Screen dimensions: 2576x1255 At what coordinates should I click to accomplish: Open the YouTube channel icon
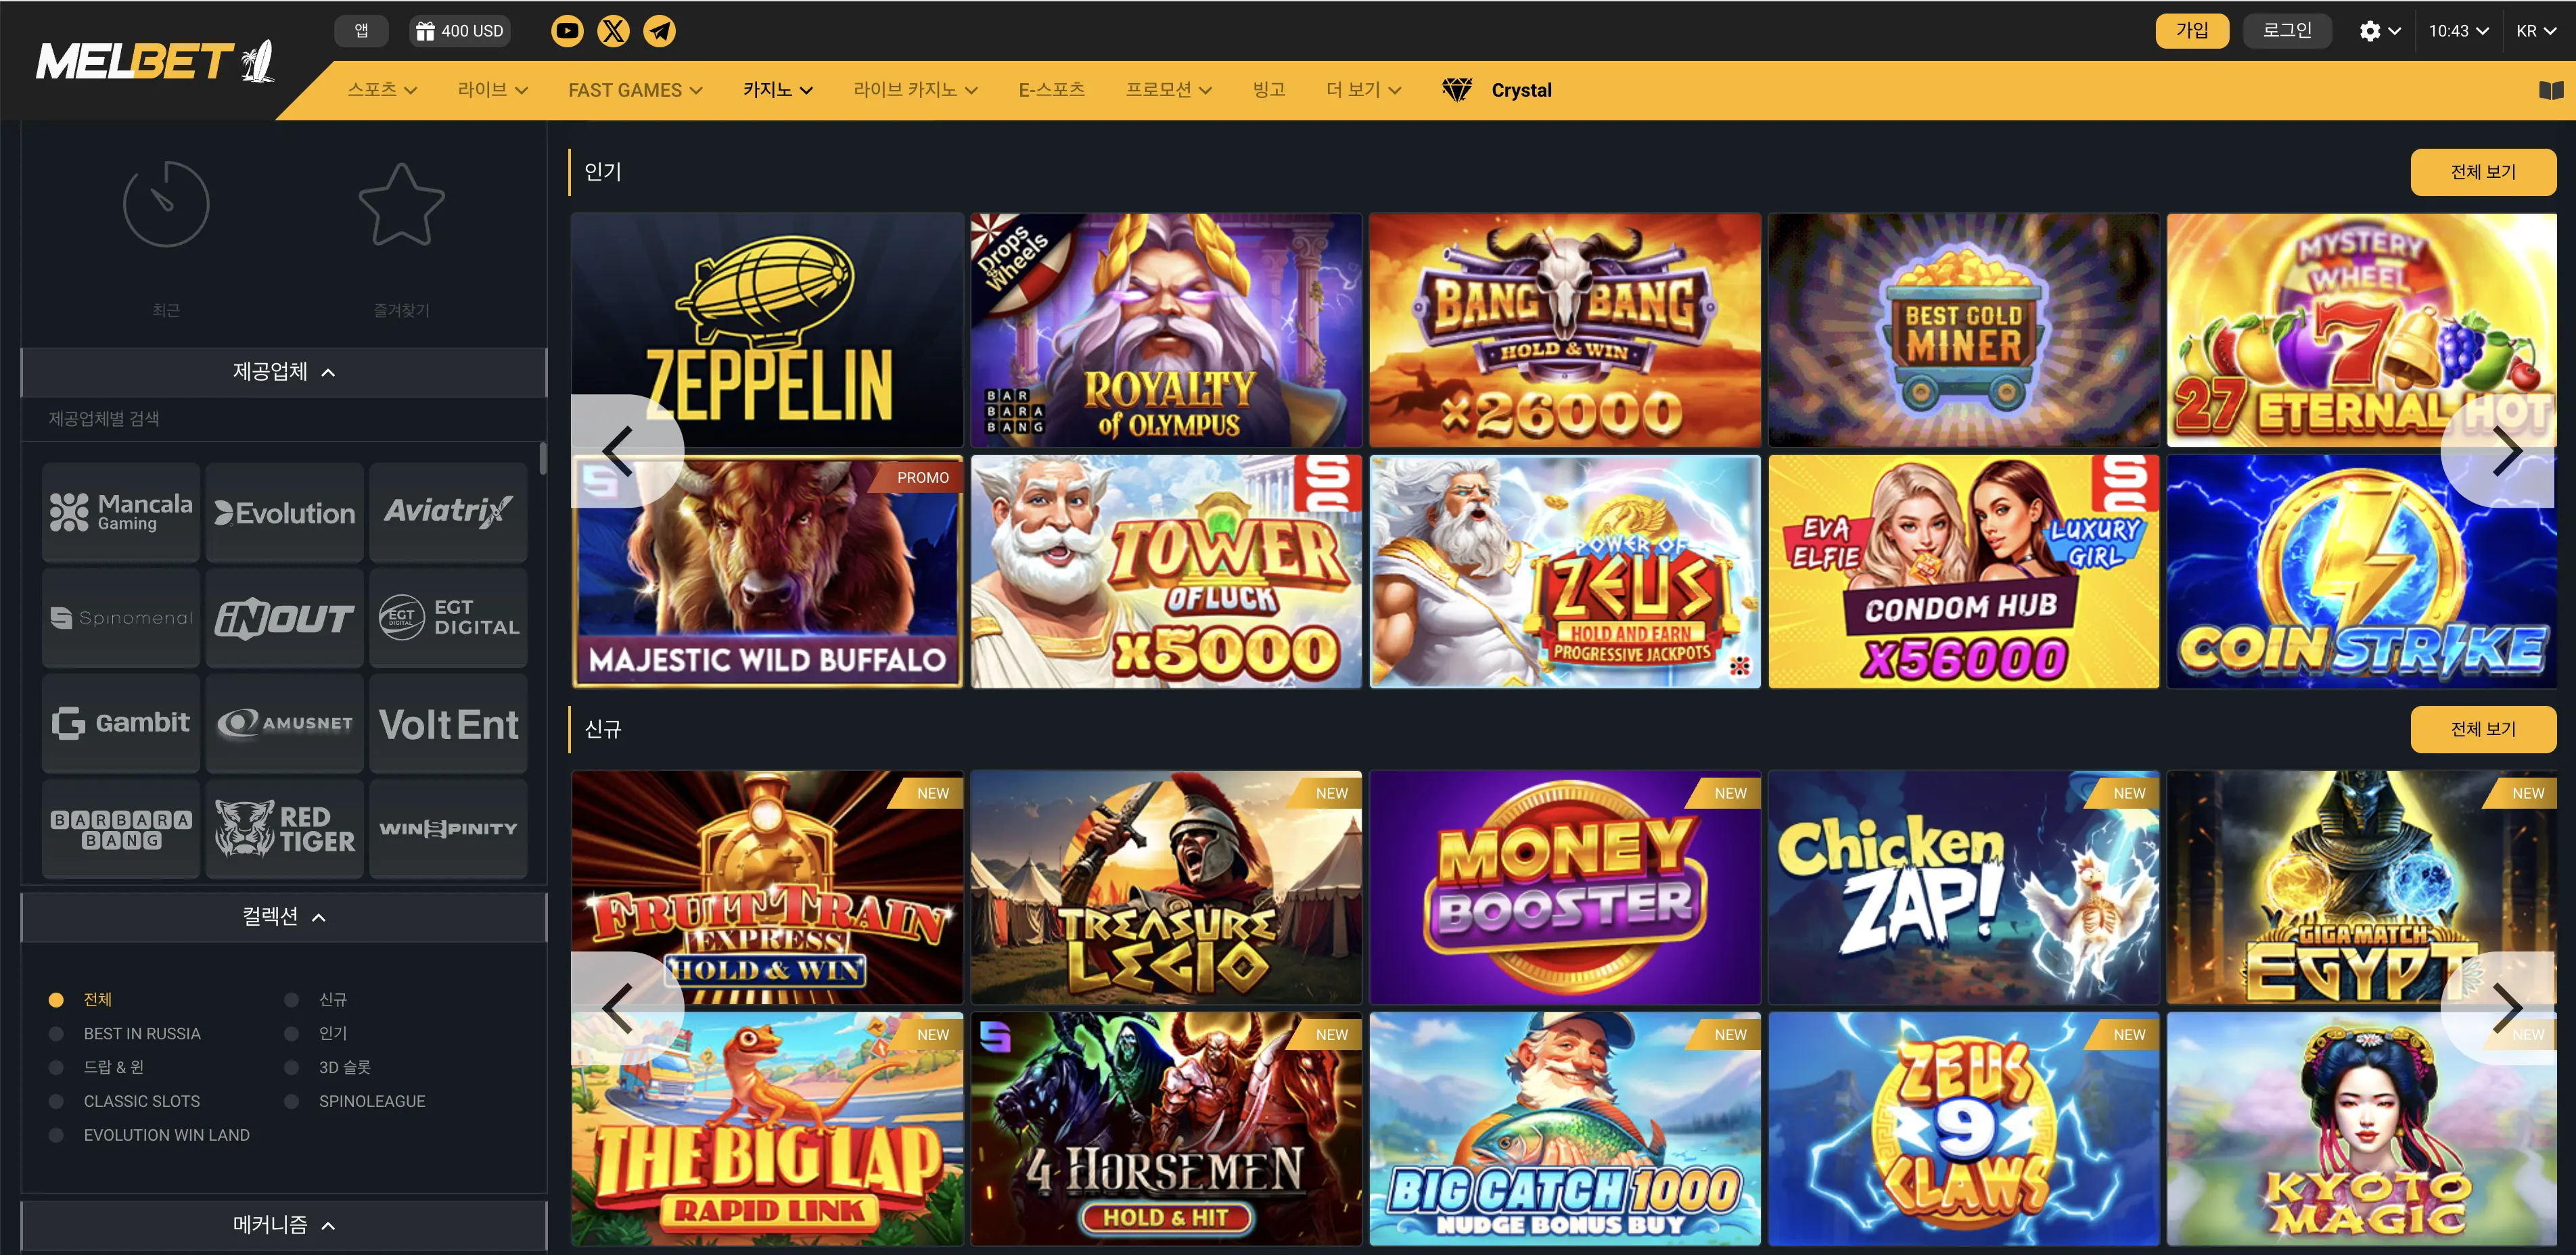click(x=567, y=31)
